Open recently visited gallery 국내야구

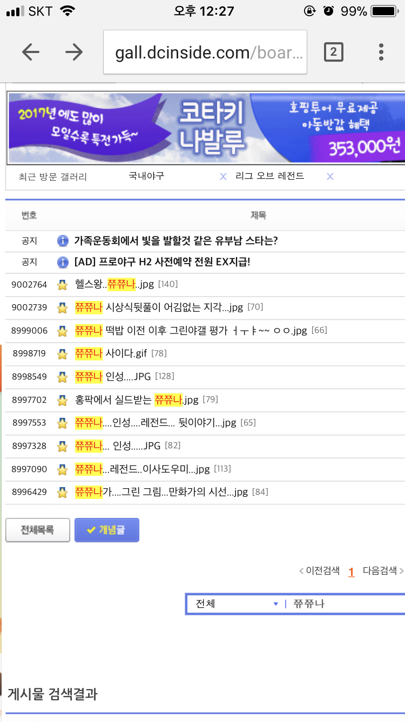(x=146, y=176)
